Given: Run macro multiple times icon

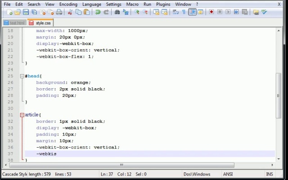Looking at the screenshot, I should point(236,12).
